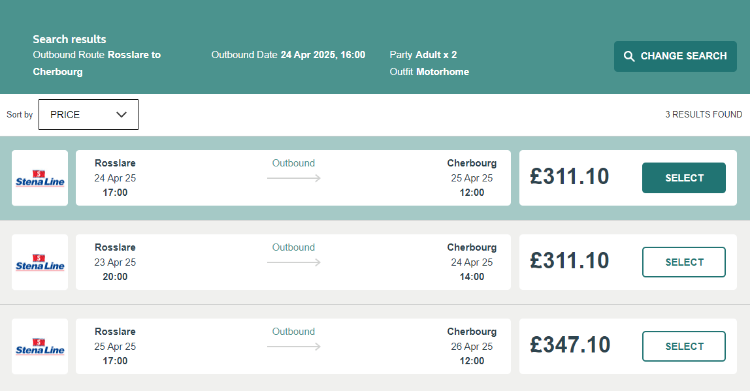
Task: Select the 23 Apr 20:00 Rosslare sailing
Action: pyautogui.click(x=683, y=262)
